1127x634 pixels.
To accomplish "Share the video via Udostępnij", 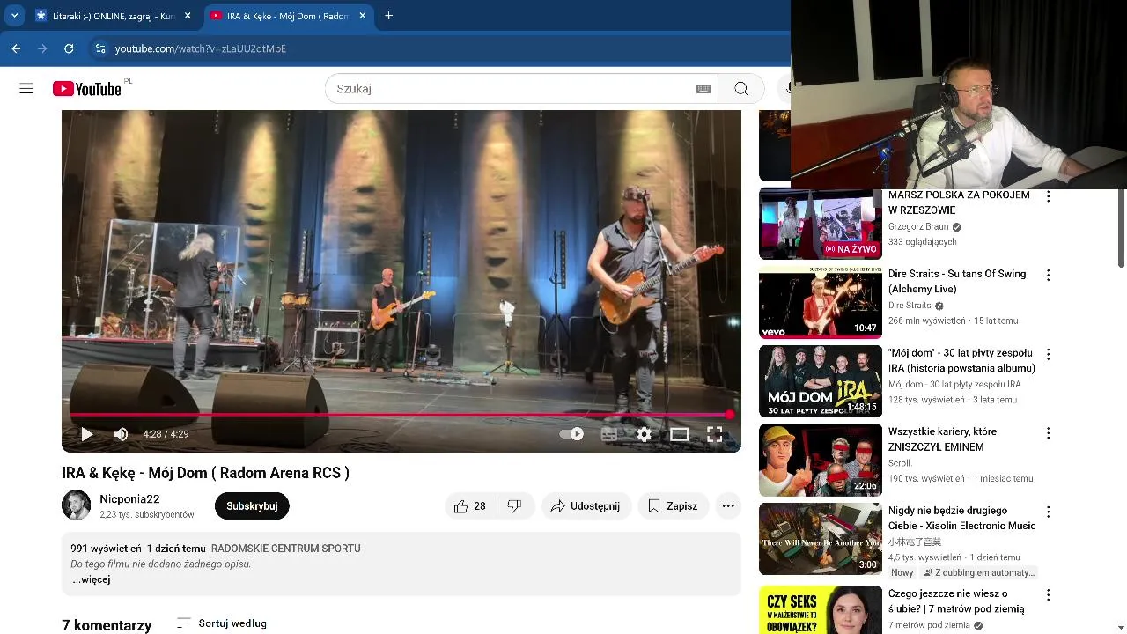I will click(586, 506).
